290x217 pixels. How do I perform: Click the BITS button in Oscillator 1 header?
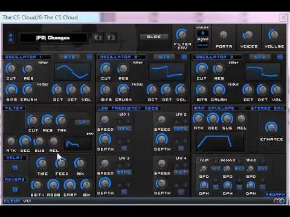(x=69, y=57)
